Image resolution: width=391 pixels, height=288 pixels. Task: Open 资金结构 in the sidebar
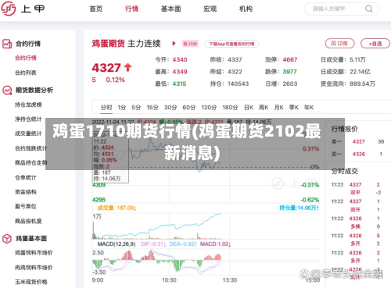[x=26, y=192]
